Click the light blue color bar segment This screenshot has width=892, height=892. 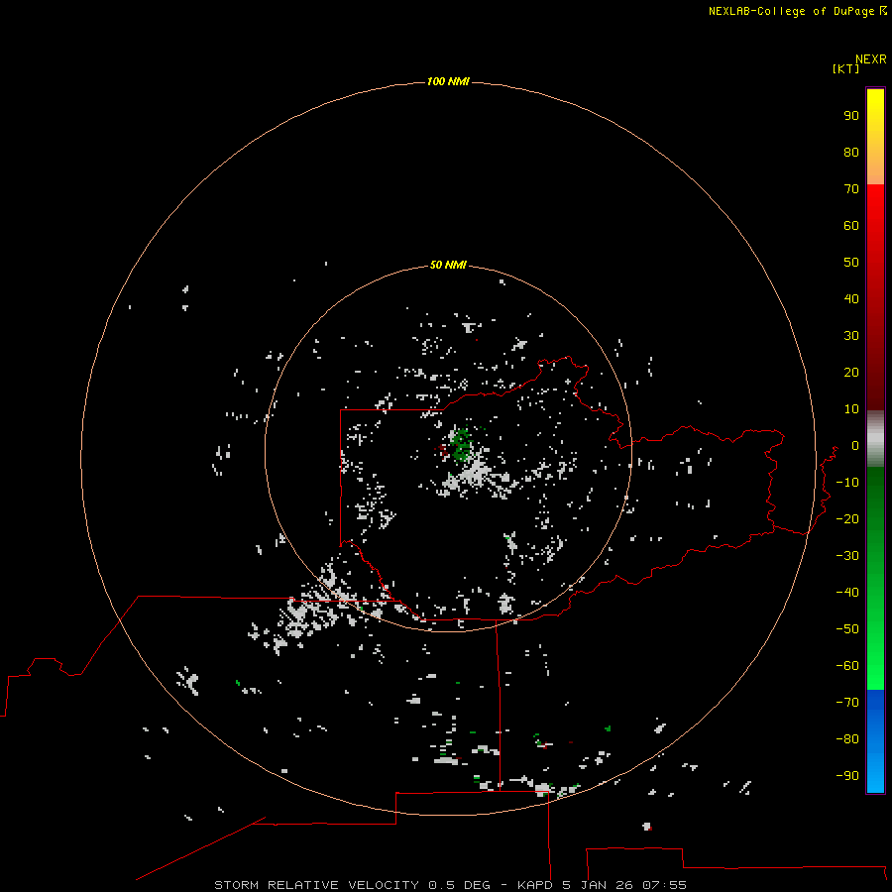click(875, 768)
